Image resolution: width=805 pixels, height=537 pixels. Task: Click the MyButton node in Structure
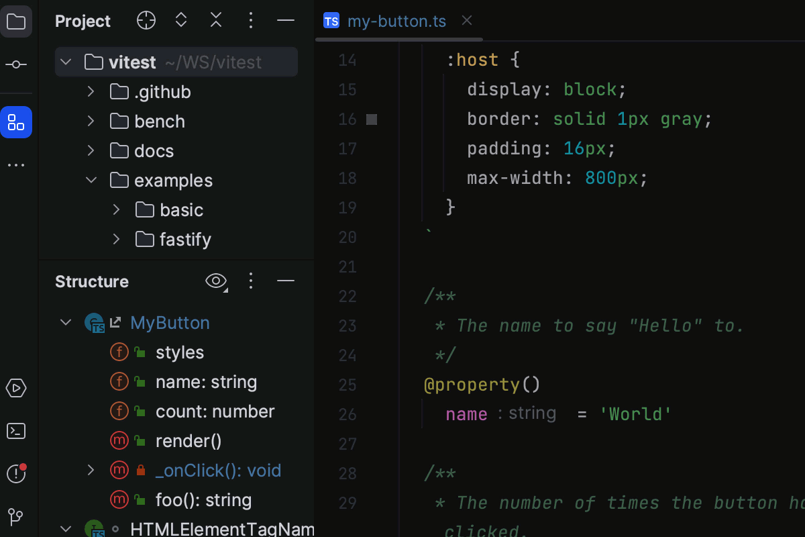tap(169, 323)
